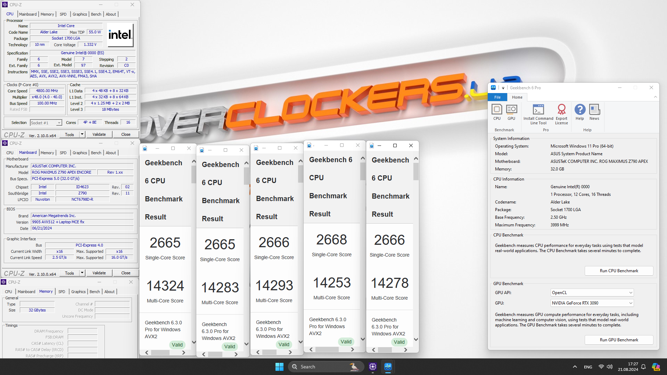Open the network Wi-Fi tray icon

pyautogui.click(x=601, y=367)
